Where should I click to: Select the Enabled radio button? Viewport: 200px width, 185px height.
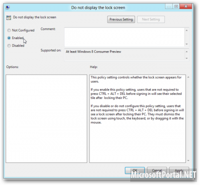click(x=9, y=38)
